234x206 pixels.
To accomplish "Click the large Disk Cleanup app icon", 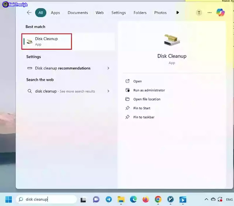I will tap(172, 40).
